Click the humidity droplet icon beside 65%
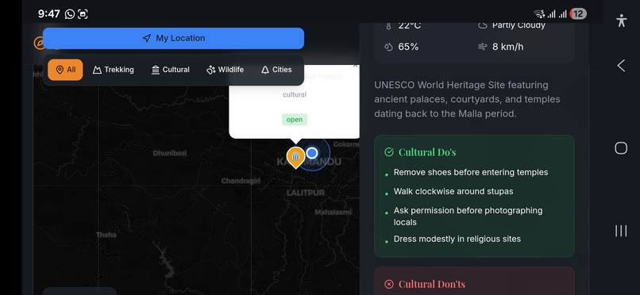This screenshot has height=295, width=640. [x=388, y=47]
